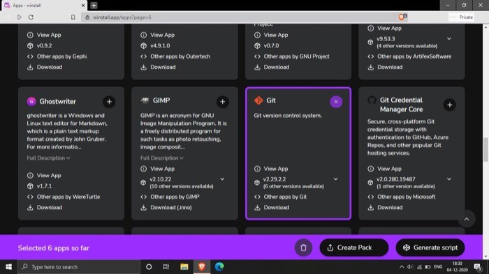
Task: Download Ghostwriter installer
Action: 45,207
